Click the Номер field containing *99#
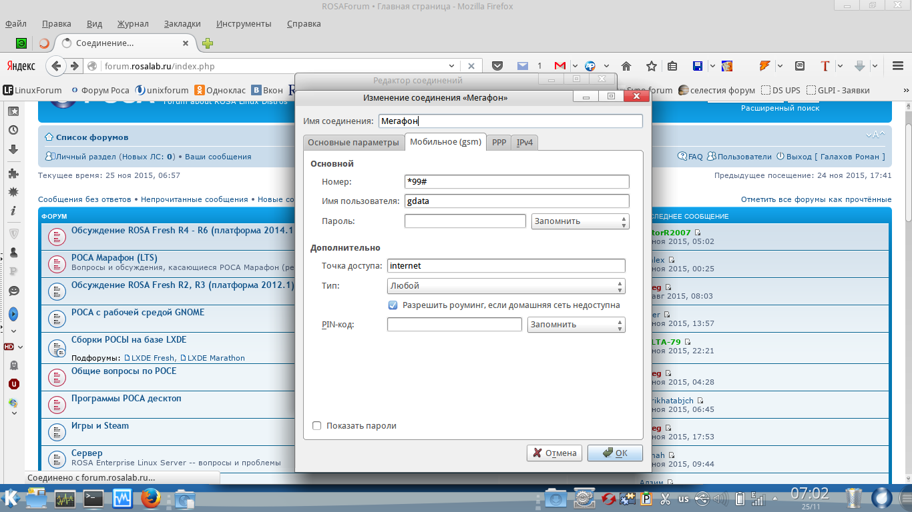912x512 pixels. click(x=517, y=181)
